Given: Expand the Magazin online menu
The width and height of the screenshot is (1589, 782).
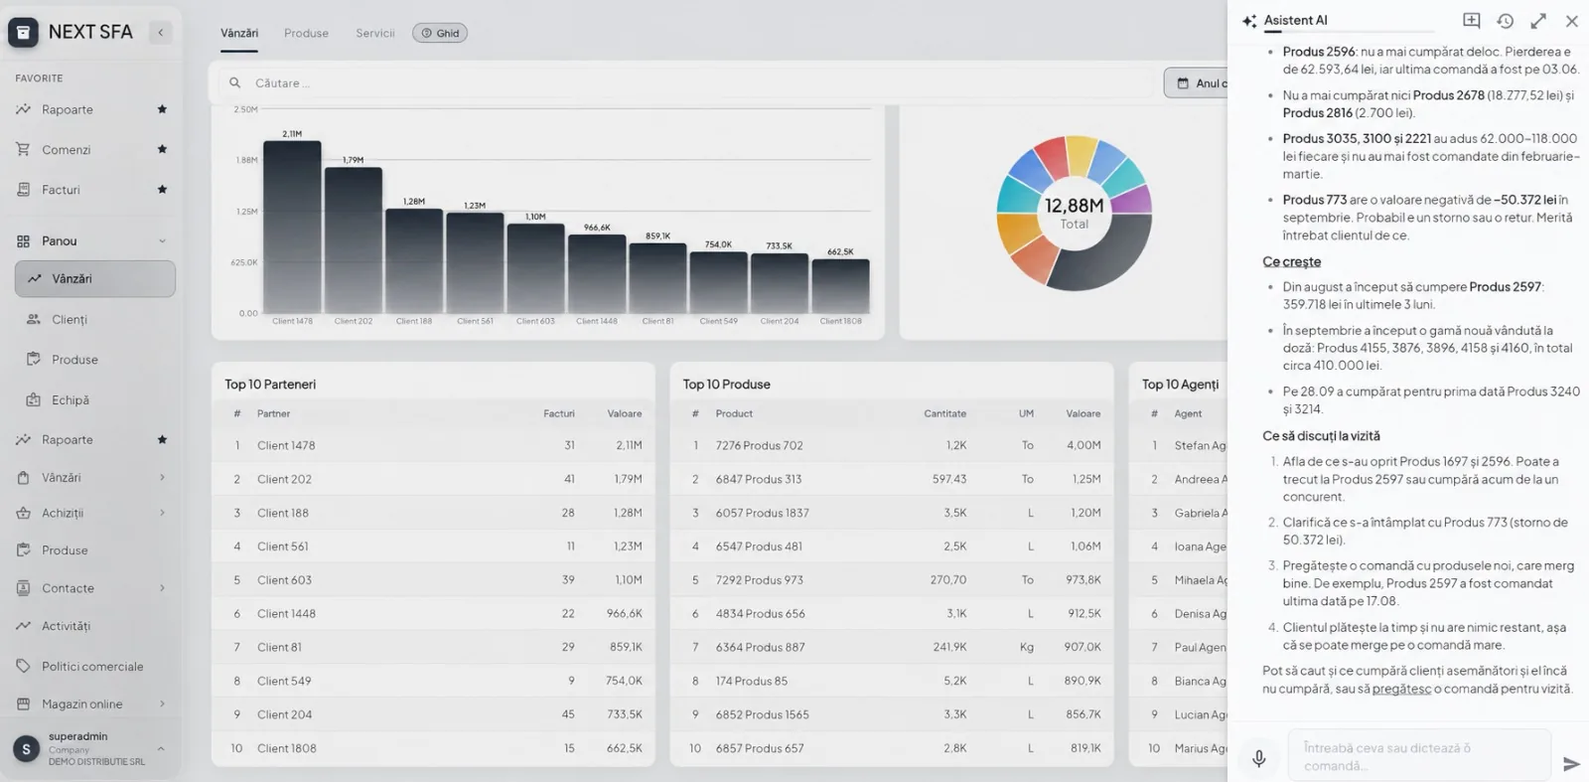Looking at the screenshot, I should pyautogui.click(x=162, y=704).
